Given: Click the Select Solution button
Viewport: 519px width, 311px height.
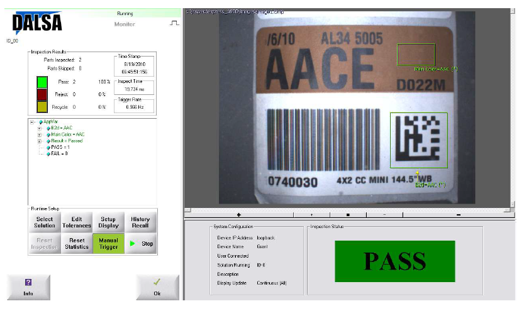Looking at the screenshot, I should (45, 222).
